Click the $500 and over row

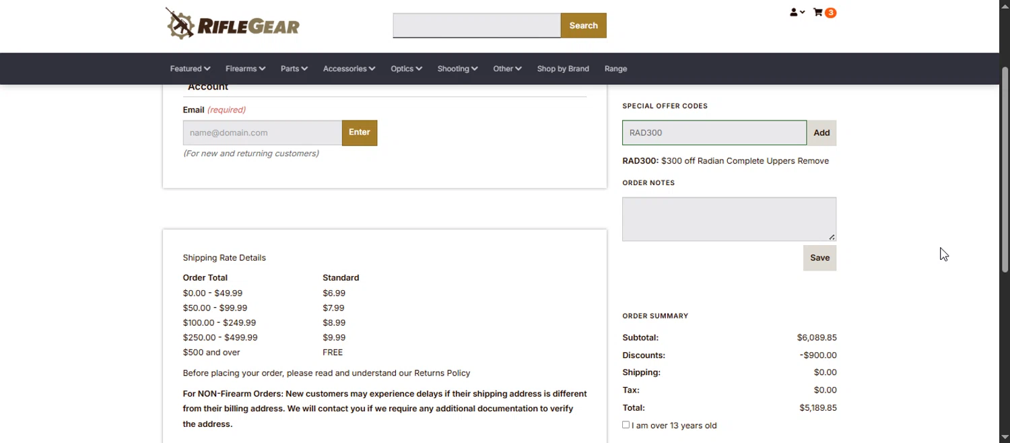[211, 353]
